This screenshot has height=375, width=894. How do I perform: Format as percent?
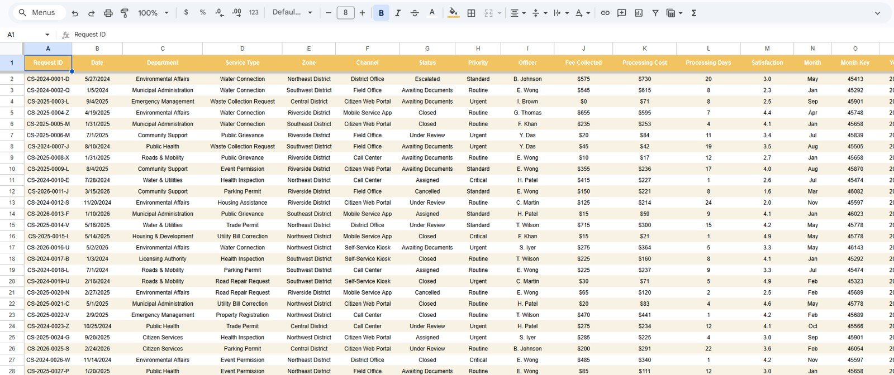click(203, 12)
